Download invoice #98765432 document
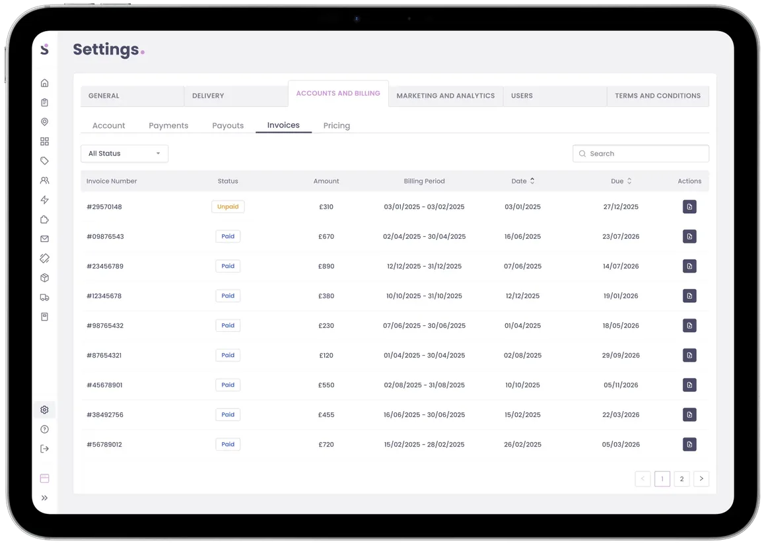The width and height of the screenshot is (766, 545). coord(689,326)
